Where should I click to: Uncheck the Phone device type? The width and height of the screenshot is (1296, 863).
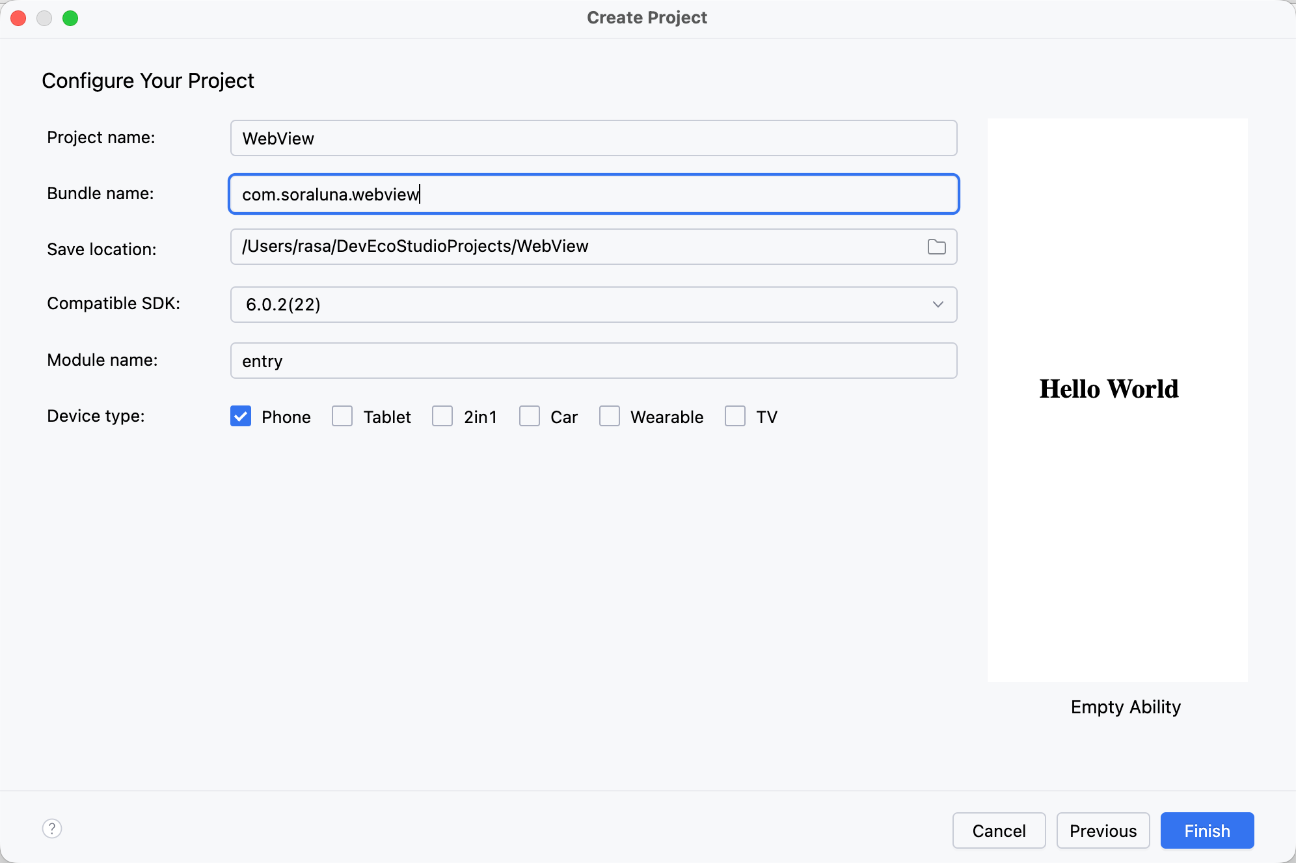[x=241, y=416]
